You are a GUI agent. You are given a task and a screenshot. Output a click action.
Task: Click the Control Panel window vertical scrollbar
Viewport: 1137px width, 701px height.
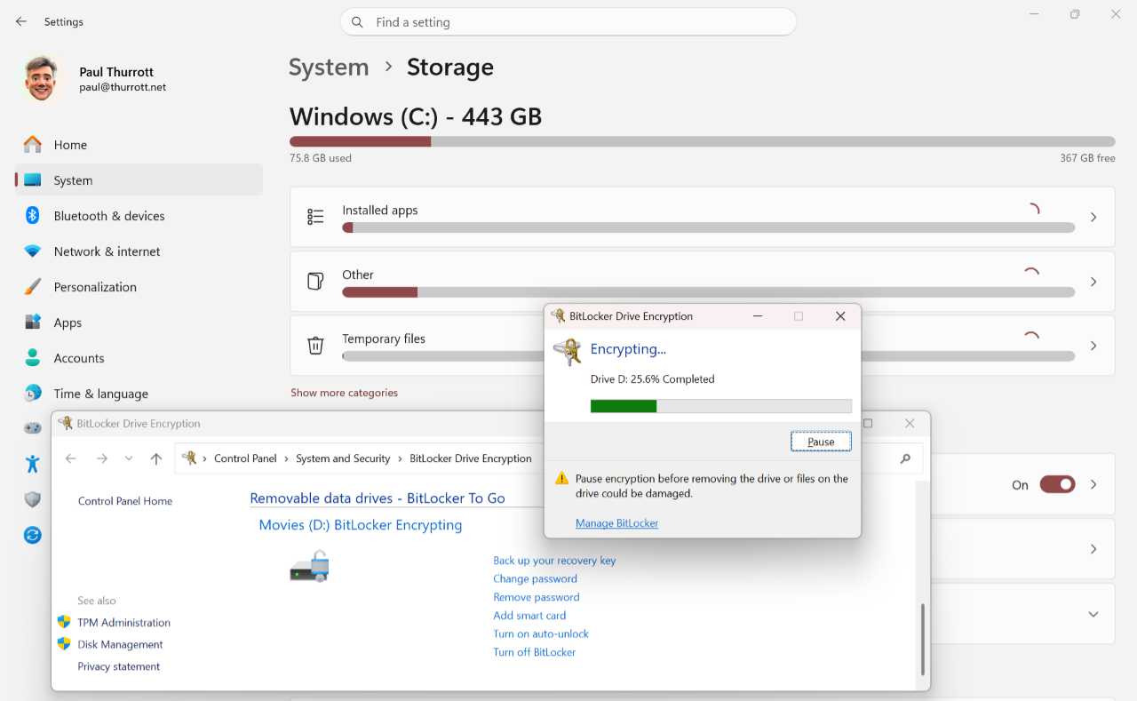click(924, 639)
